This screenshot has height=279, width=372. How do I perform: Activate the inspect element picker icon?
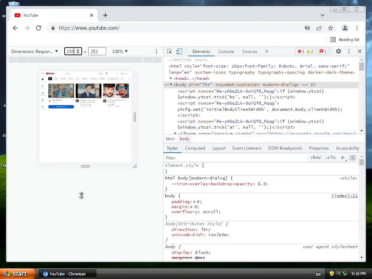point(169,52)
